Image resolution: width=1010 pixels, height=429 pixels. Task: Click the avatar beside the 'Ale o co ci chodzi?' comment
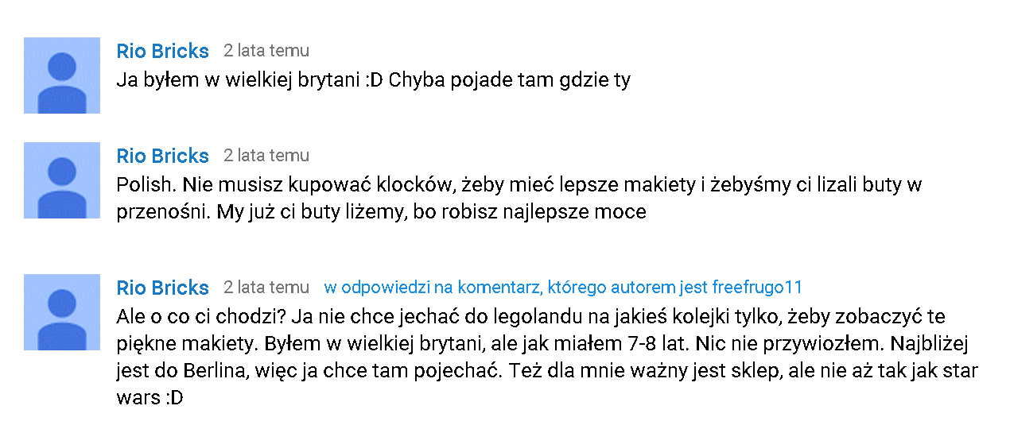coord(62,312)
